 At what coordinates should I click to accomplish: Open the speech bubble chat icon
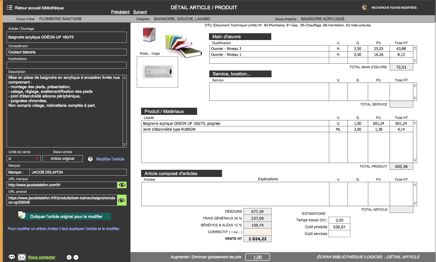point(12,257)
